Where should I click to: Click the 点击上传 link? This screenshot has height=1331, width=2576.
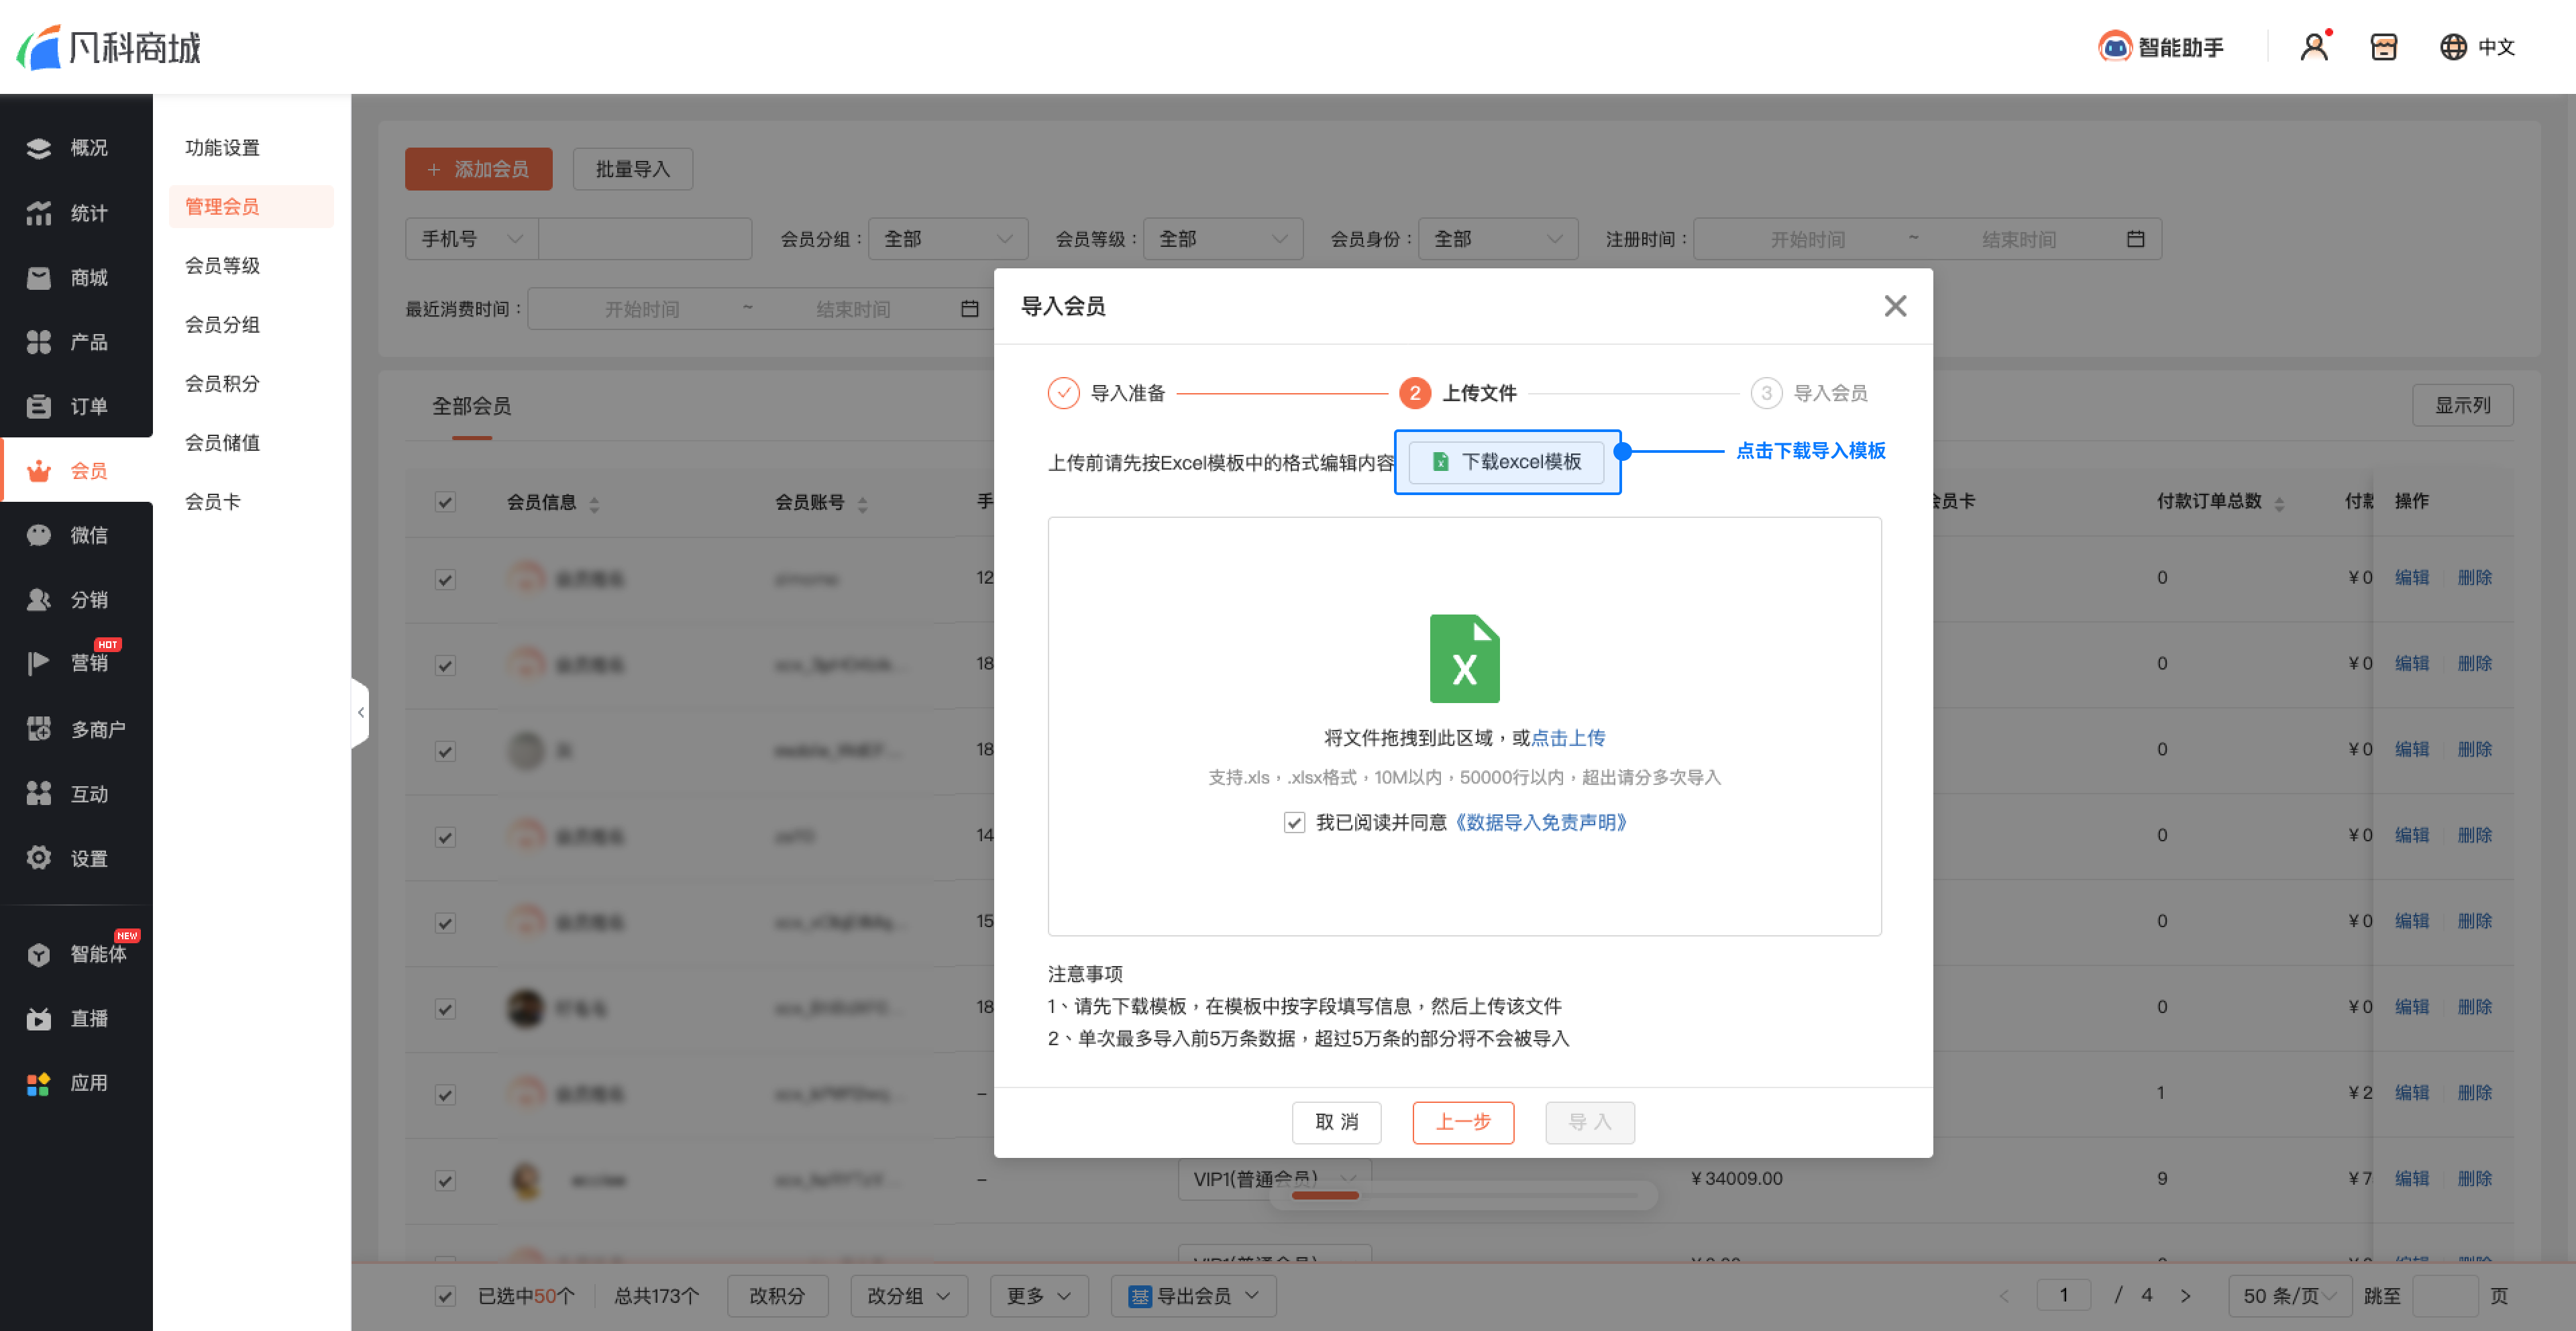[x=1568, y=738]
